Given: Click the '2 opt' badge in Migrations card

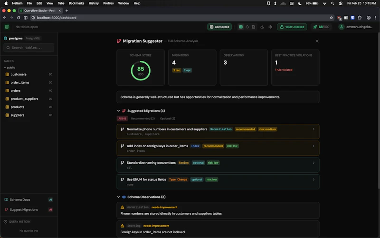Looking at the screenshot, I should click(187, 70).
